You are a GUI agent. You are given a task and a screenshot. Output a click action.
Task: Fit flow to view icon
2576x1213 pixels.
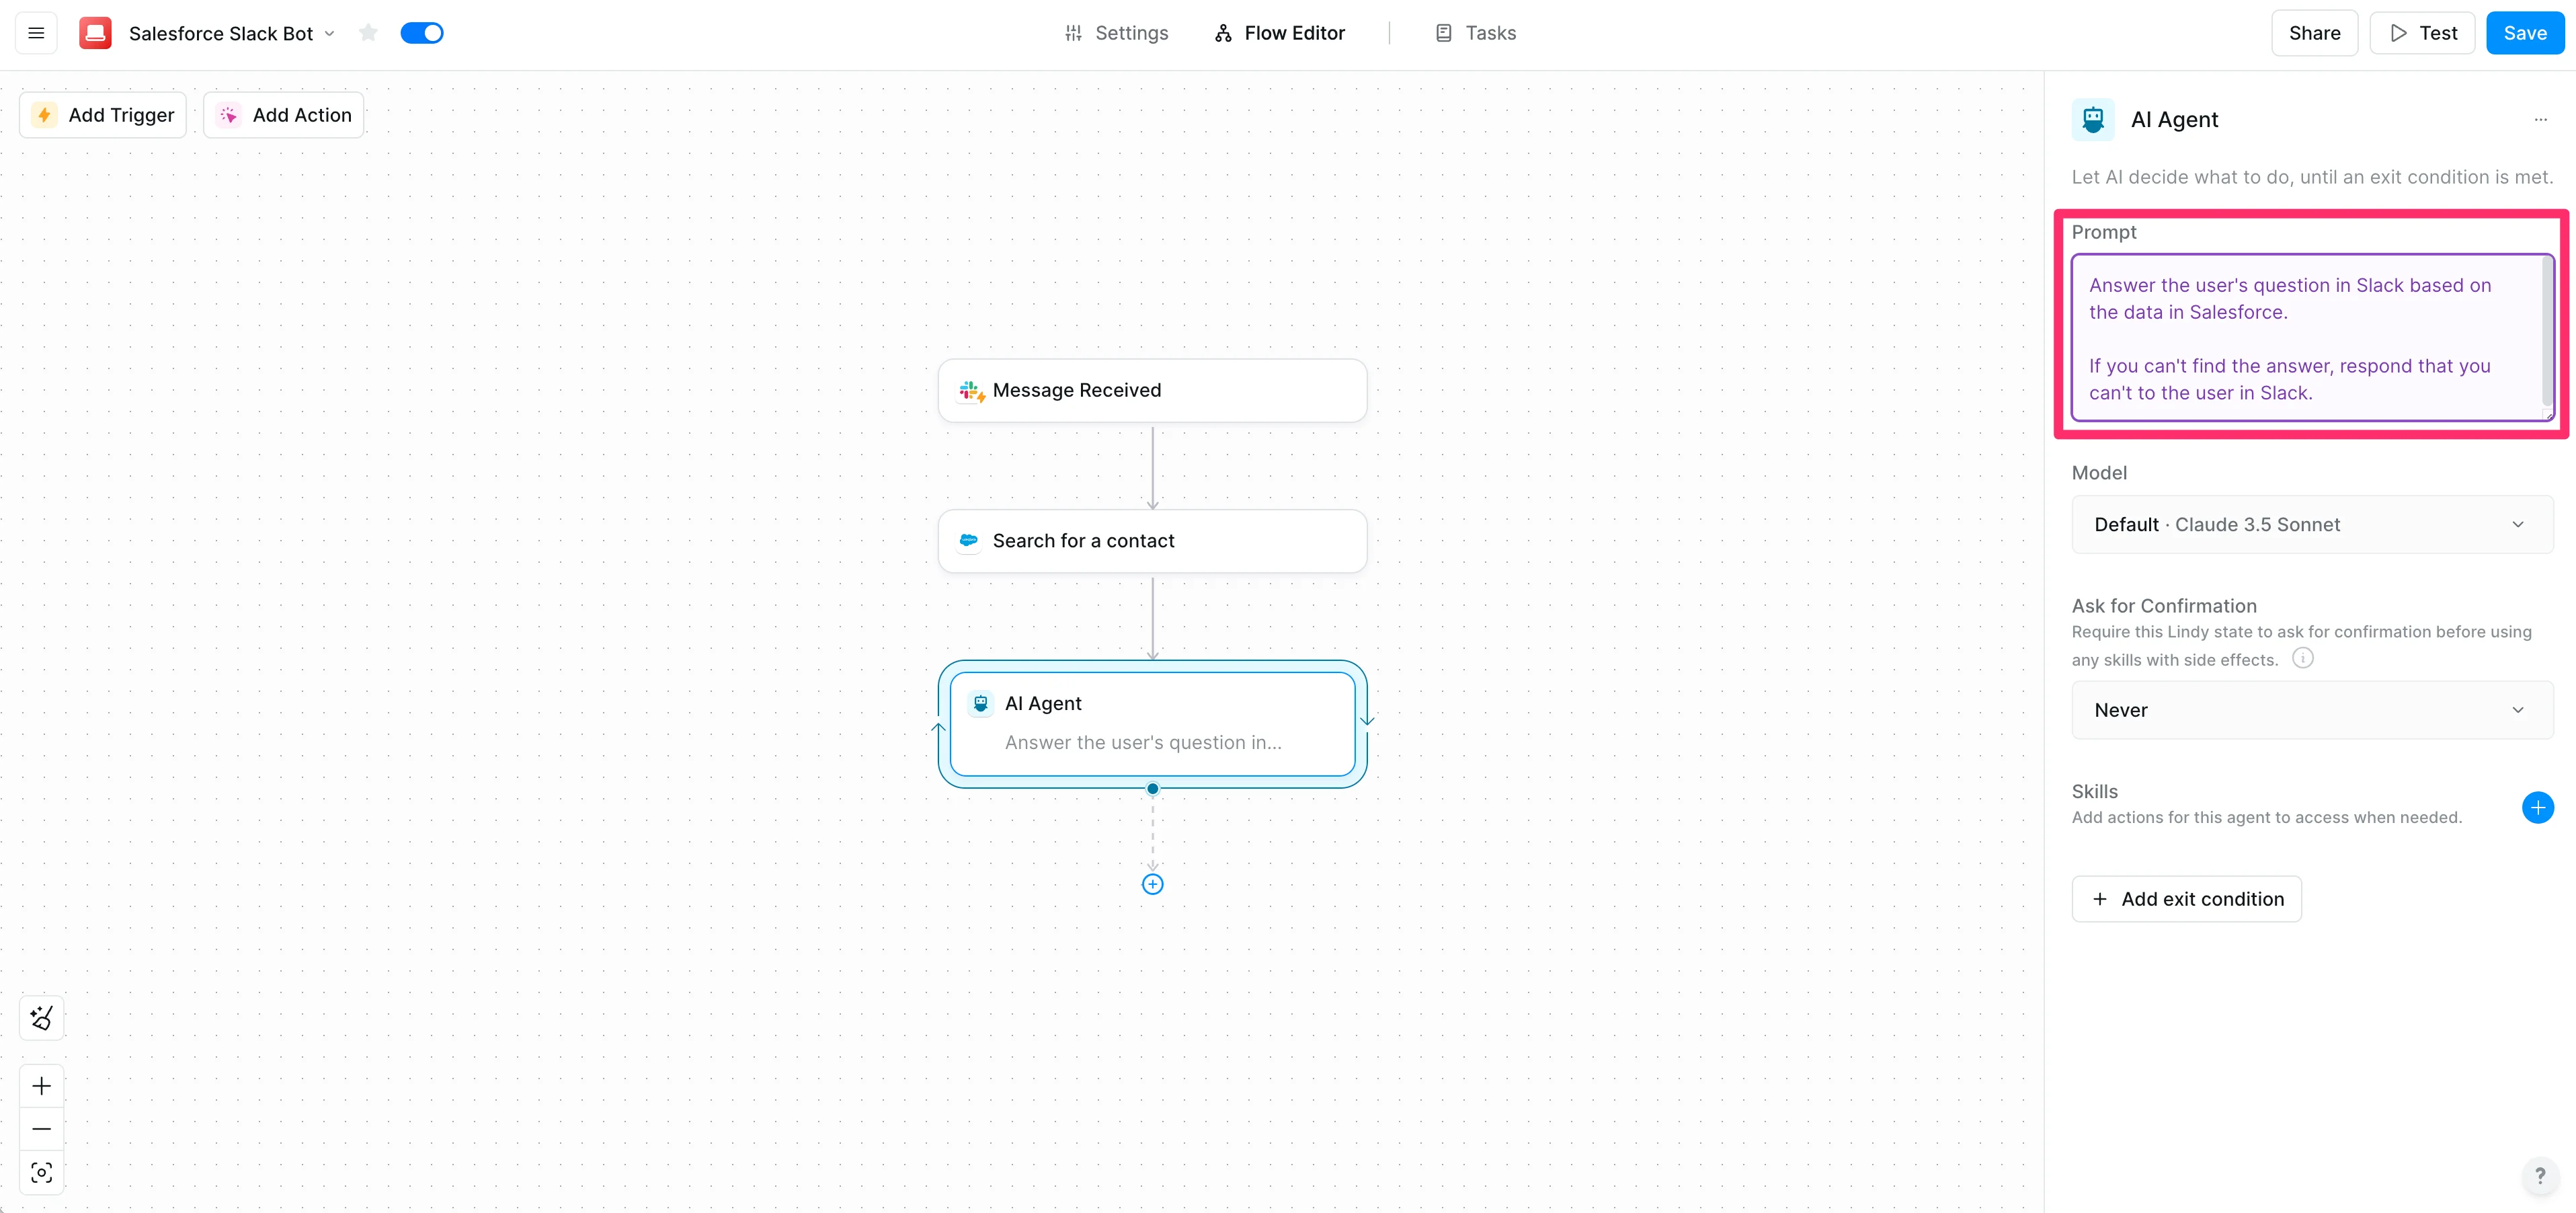pos(41,1173)
